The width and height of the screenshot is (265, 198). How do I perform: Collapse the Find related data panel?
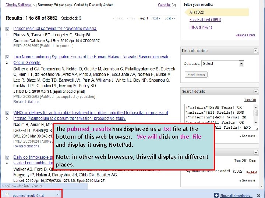[x=256, y=51]
